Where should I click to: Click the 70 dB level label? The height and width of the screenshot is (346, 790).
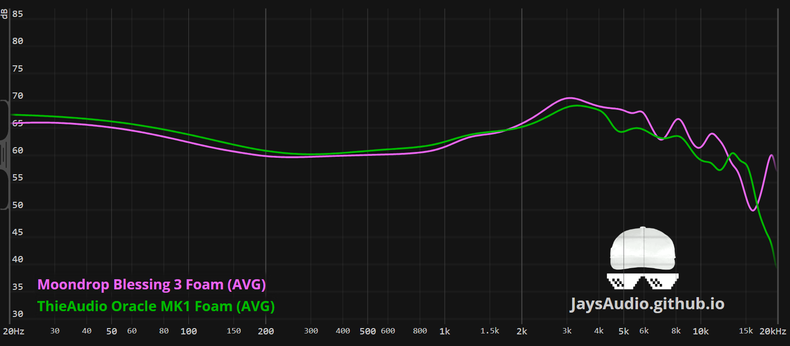18,96
